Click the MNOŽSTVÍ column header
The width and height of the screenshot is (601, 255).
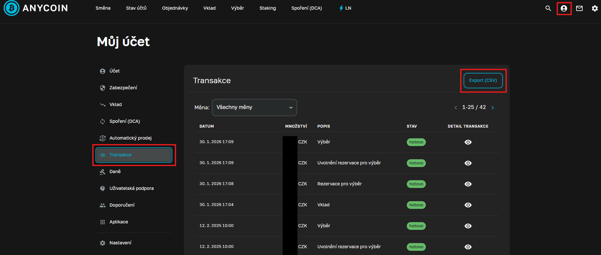[x=296, y=126]
